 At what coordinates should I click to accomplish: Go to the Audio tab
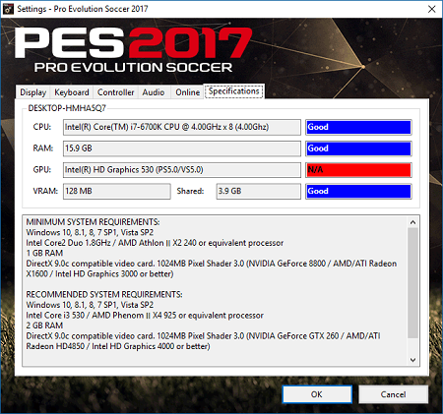click(154, 92)
